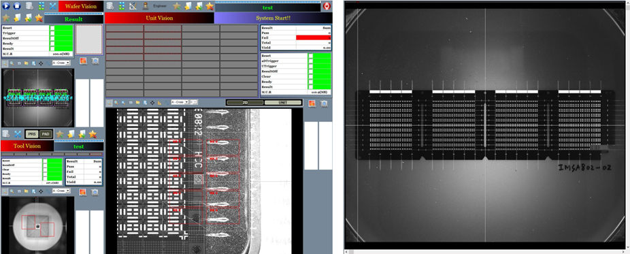Switch to the PAD mode tab
The height and width of the screenshot is (254, 630).
[x=46, y=134]
